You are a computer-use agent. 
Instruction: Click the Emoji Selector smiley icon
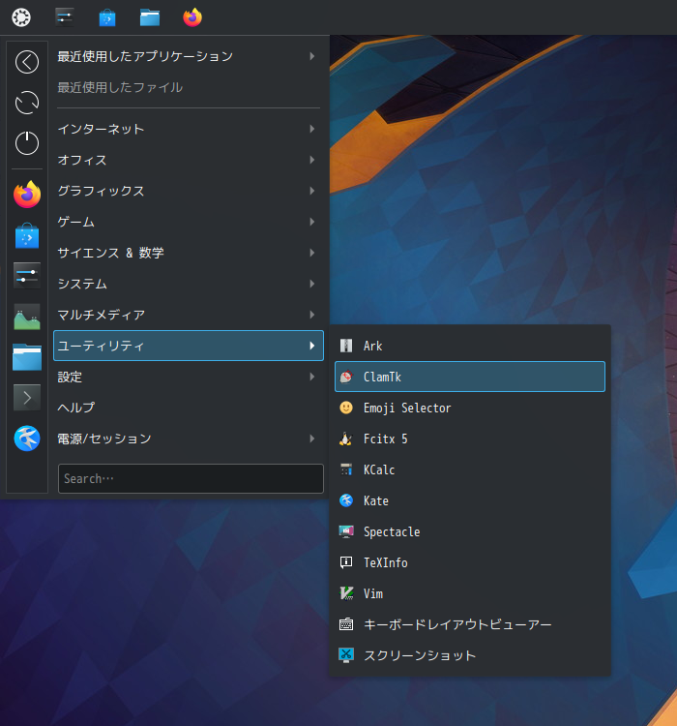coord(346,408)
